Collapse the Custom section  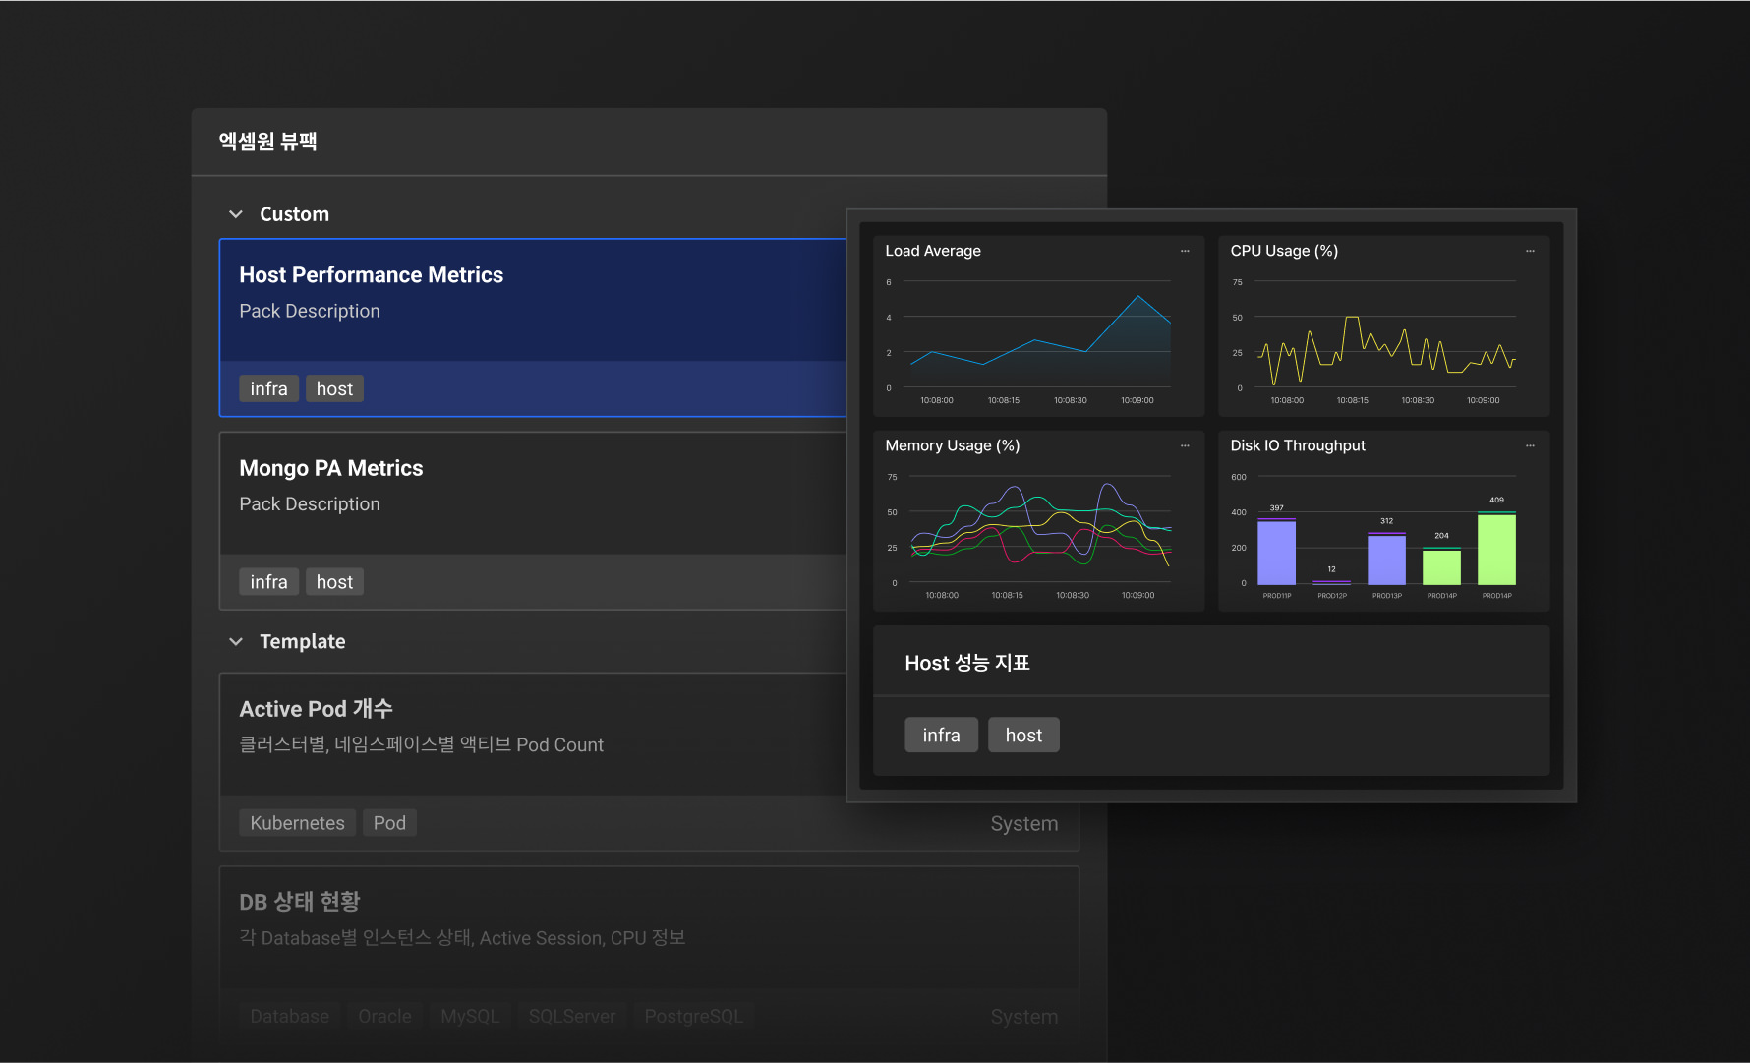pyautogui.click(x=236, y=214)
